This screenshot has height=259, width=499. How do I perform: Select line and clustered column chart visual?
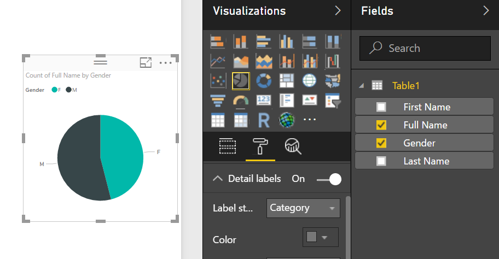(309, 61)
